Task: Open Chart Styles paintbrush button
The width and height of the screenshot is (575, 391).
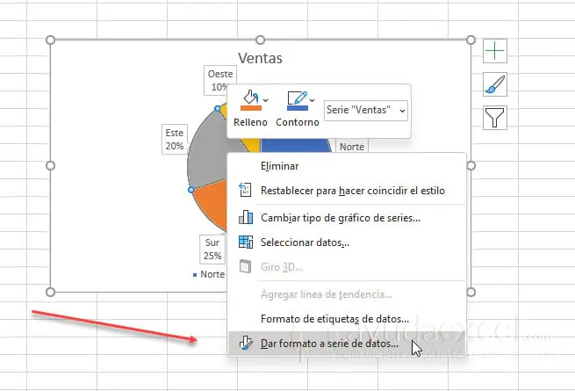Action: point(495,84)
